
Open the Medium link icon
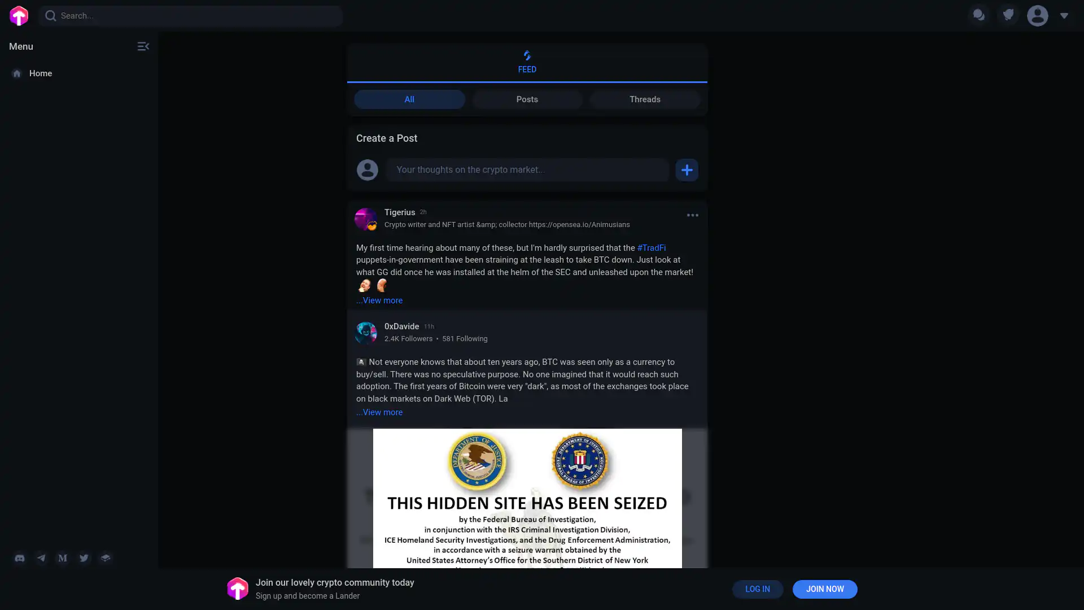pyautogui.click(x=63, y=558)
